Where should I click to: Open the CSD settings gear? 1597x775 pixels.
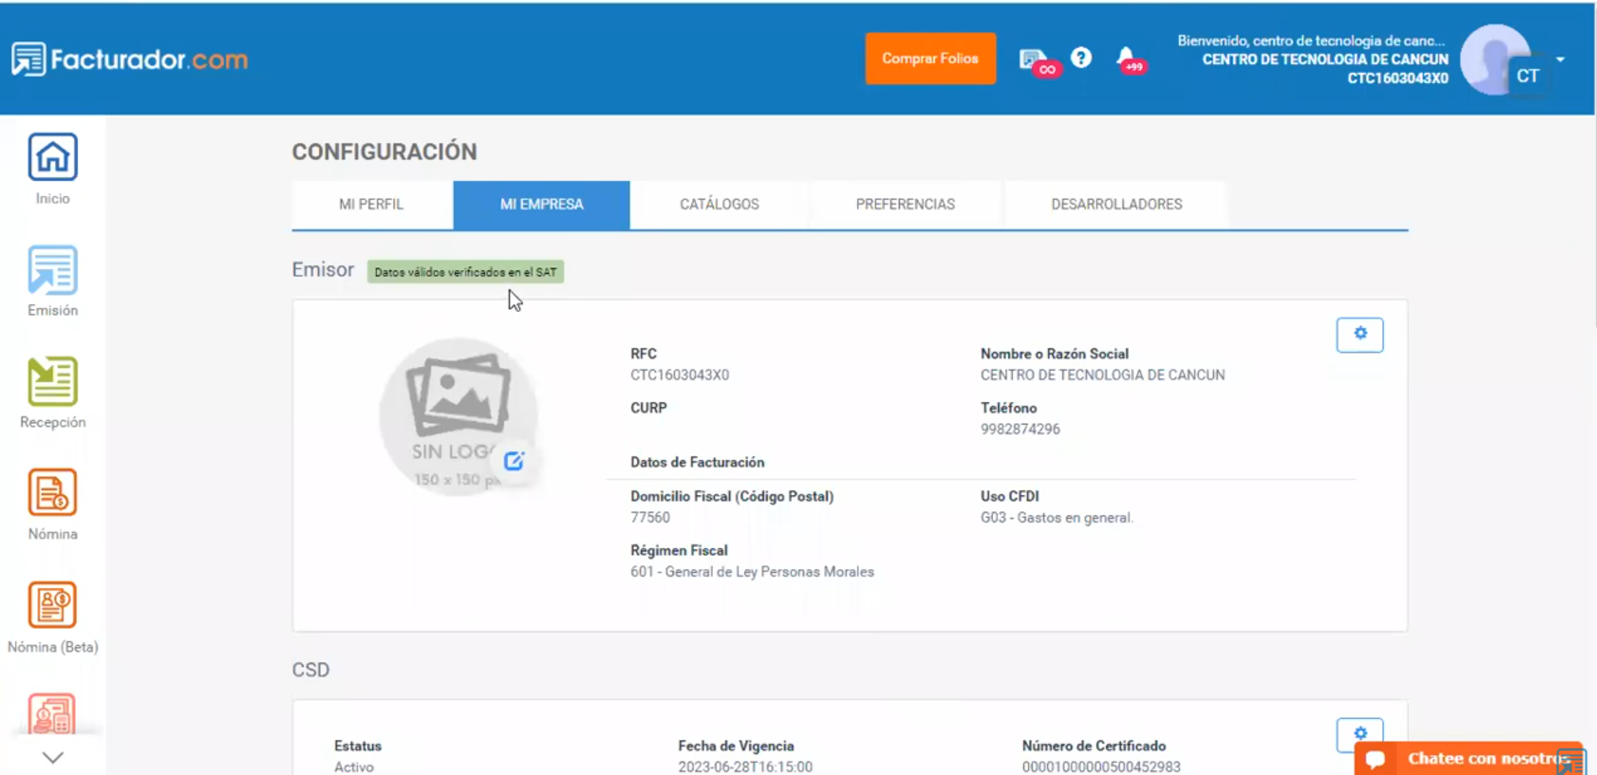pos(1360,732)
